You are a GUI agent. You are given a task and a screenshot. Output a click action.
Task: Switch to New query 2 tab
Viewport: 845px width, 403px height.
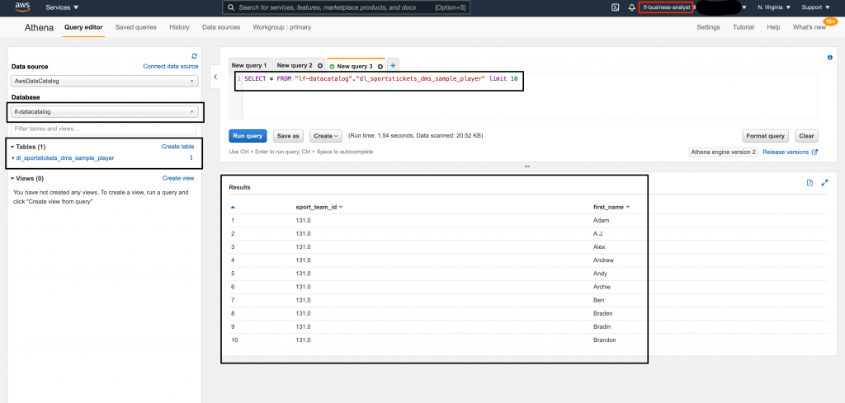pyautogui.click(x=295, y=66)
